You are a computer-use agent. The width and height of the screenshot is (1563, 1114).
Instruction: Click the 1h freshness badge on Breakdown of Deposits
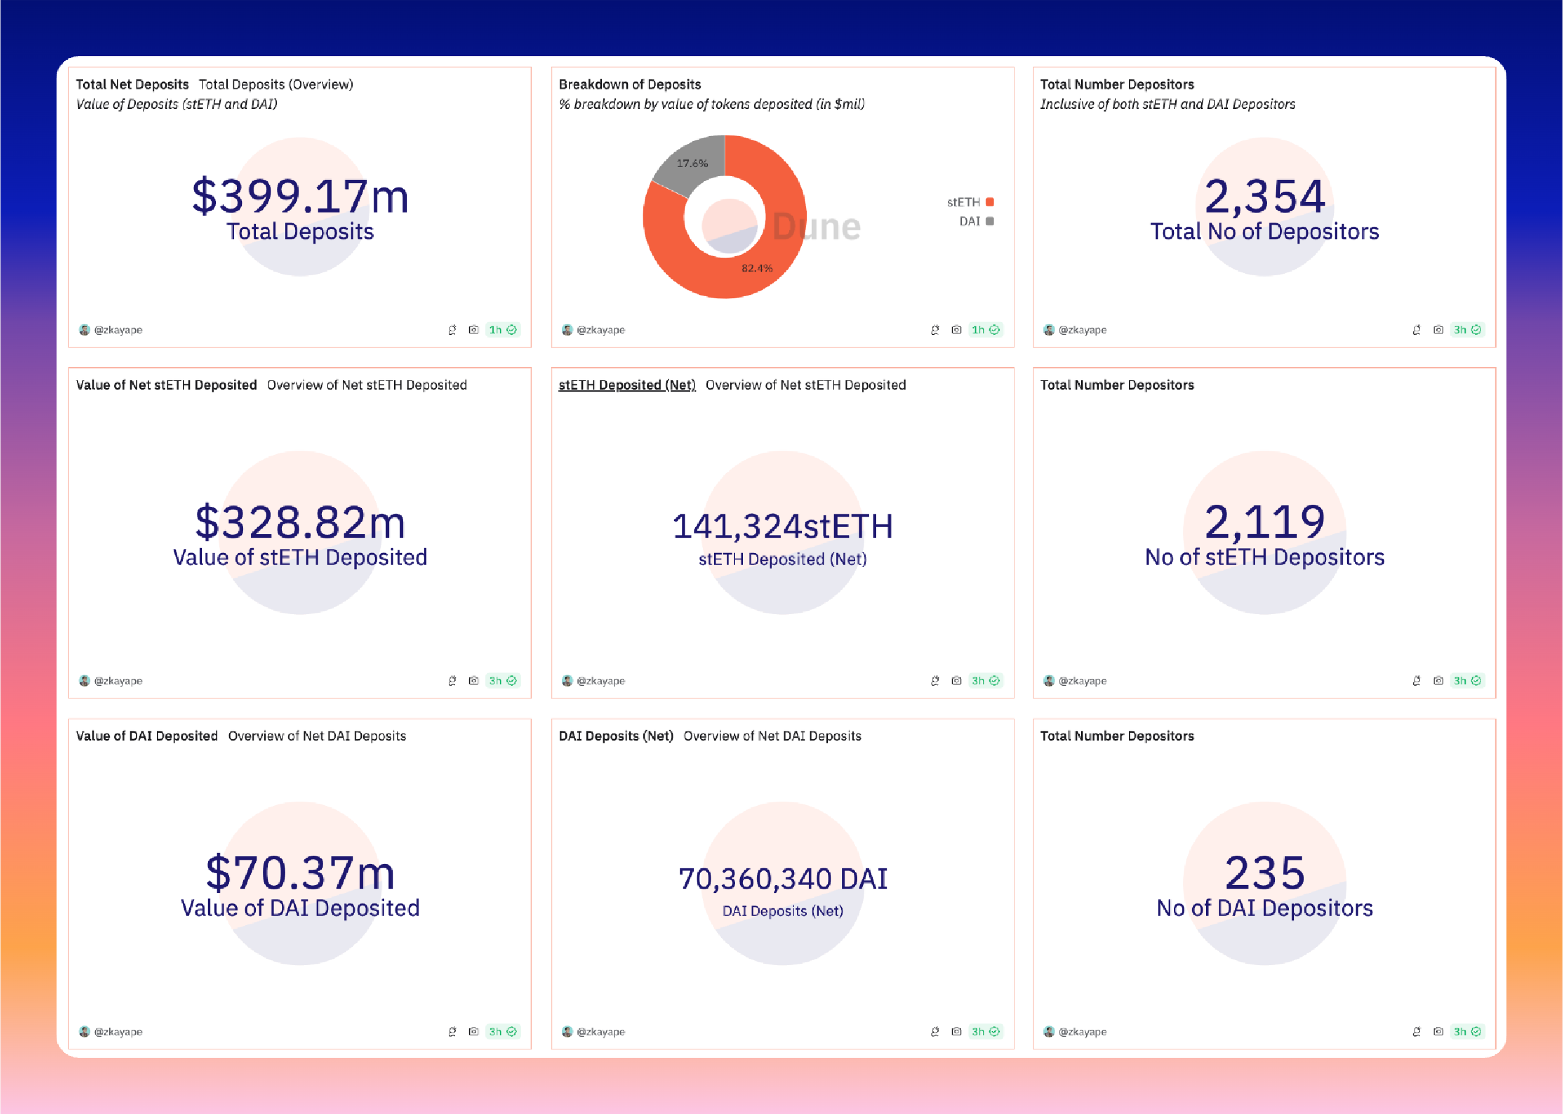pos(985,330)
